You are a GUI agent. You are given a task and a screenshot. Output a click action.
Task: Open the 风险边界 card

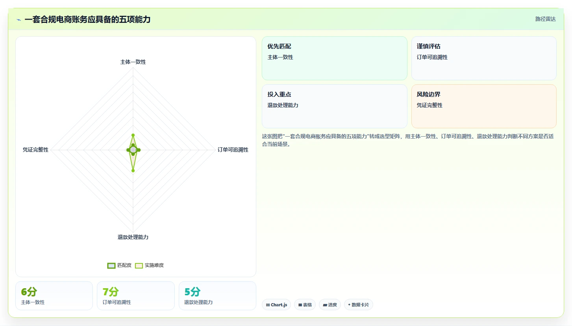click(484, 106)
